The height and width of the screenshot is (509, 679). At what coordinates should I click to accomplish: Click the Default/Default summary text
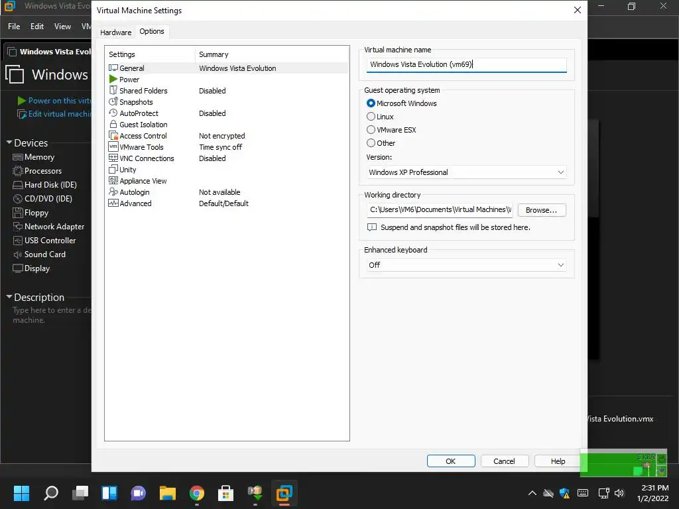[223, 203]
